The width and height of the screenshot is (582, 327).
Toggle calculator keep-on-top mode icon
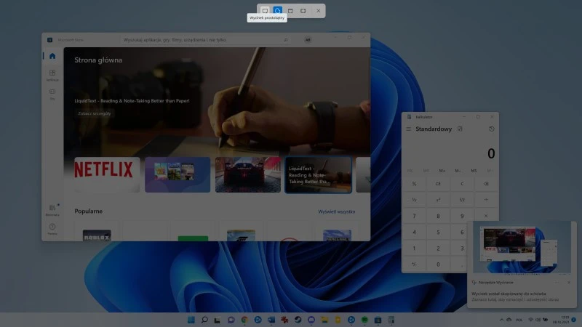tap(460, 129)
